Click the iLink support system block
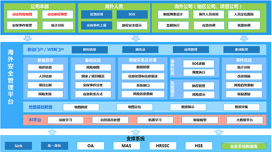 18,146
